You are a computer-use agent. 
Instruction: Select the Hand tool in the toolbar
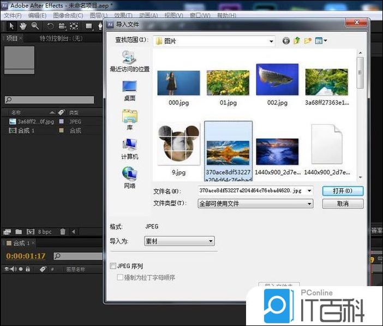point(23,26)
